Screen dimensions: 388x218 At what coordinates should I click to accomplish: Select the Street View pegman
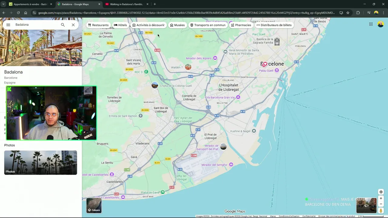(x=381, y=210)
